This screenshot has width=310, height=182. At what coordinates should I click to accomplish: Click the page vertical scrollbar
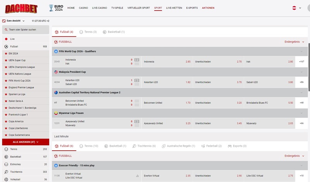pyautogui.click(x=309, y=67)
